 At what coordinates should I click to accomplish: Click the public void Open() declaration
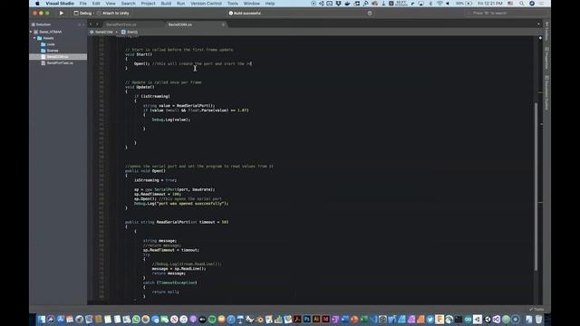tap(145, 171)
